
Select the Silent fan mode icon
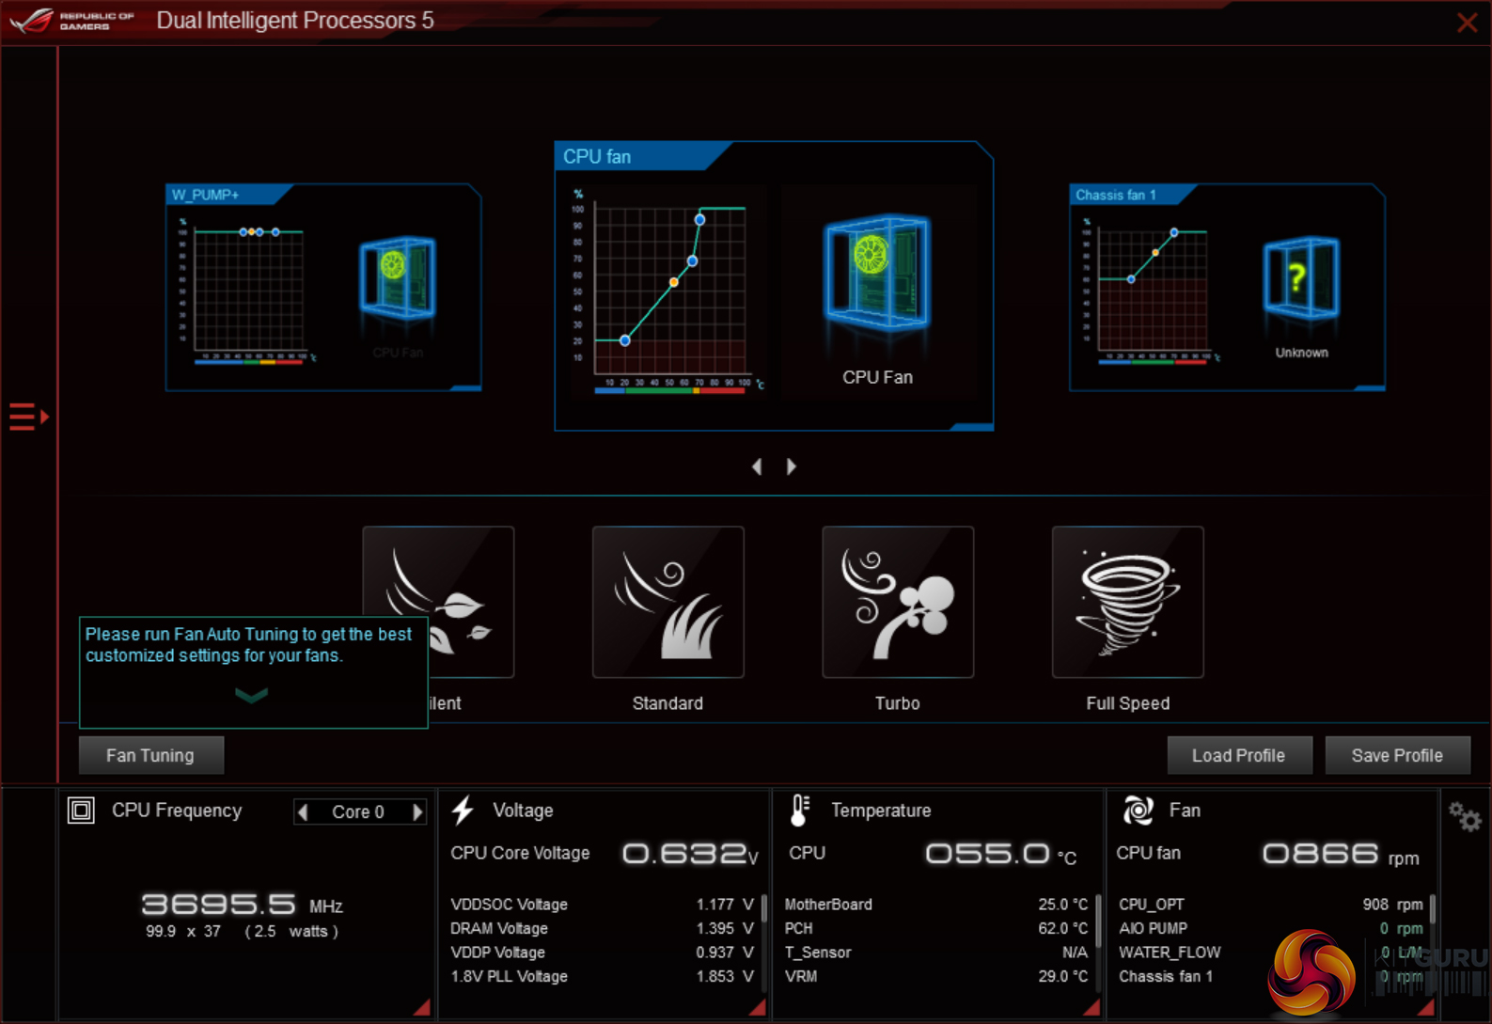[438, 602]
